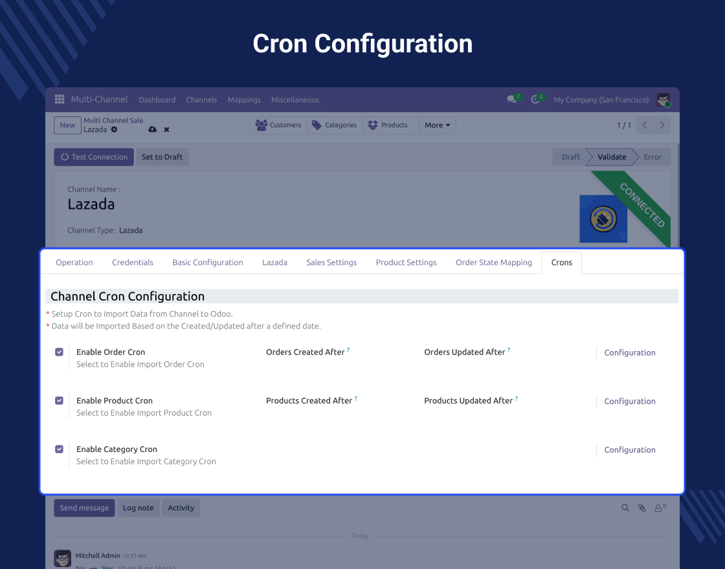Open the Dashboard menu

(157, 100)
